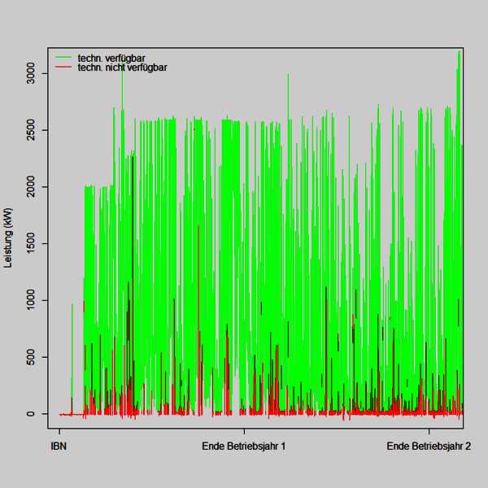488x488 pixels.
Task: Select the 'techn. verfügbar' legend label
Action: [111, 58]
